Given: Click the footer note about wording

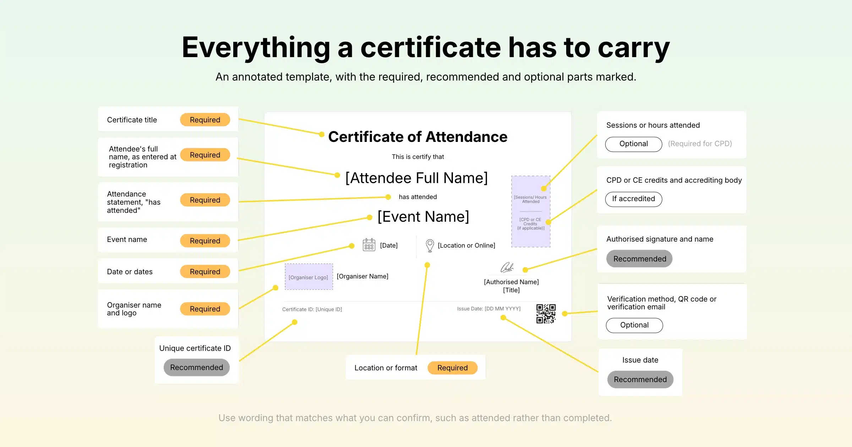Looking at the screenshot, I should (415, 418).
